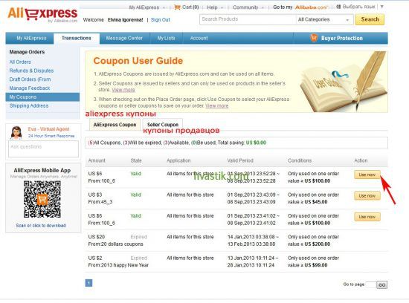Click Eva virtual agent avatar
The width and height of the screenshot is (409, 303).
click(16, 132)
